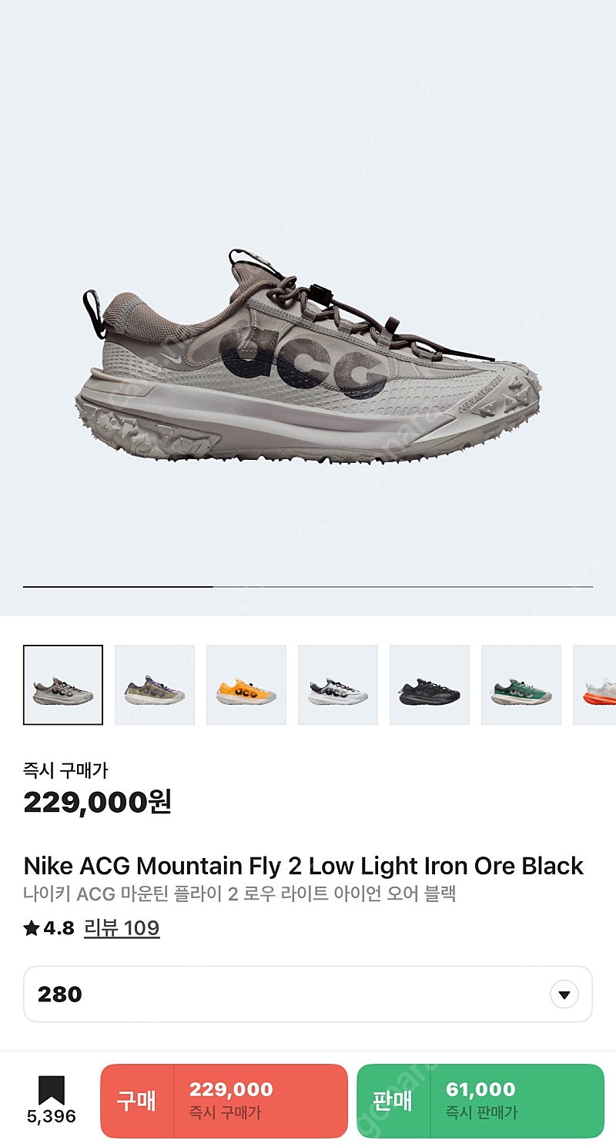Select the Light Iron Ore thumbnail
This screenshot has width=616, height=1147.
click(x=63, y=685)
